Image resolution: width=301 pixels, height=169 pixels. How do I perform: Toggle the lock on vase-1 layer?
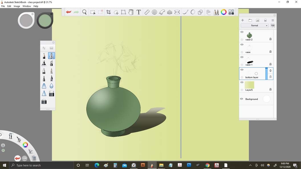coord(271,64)
